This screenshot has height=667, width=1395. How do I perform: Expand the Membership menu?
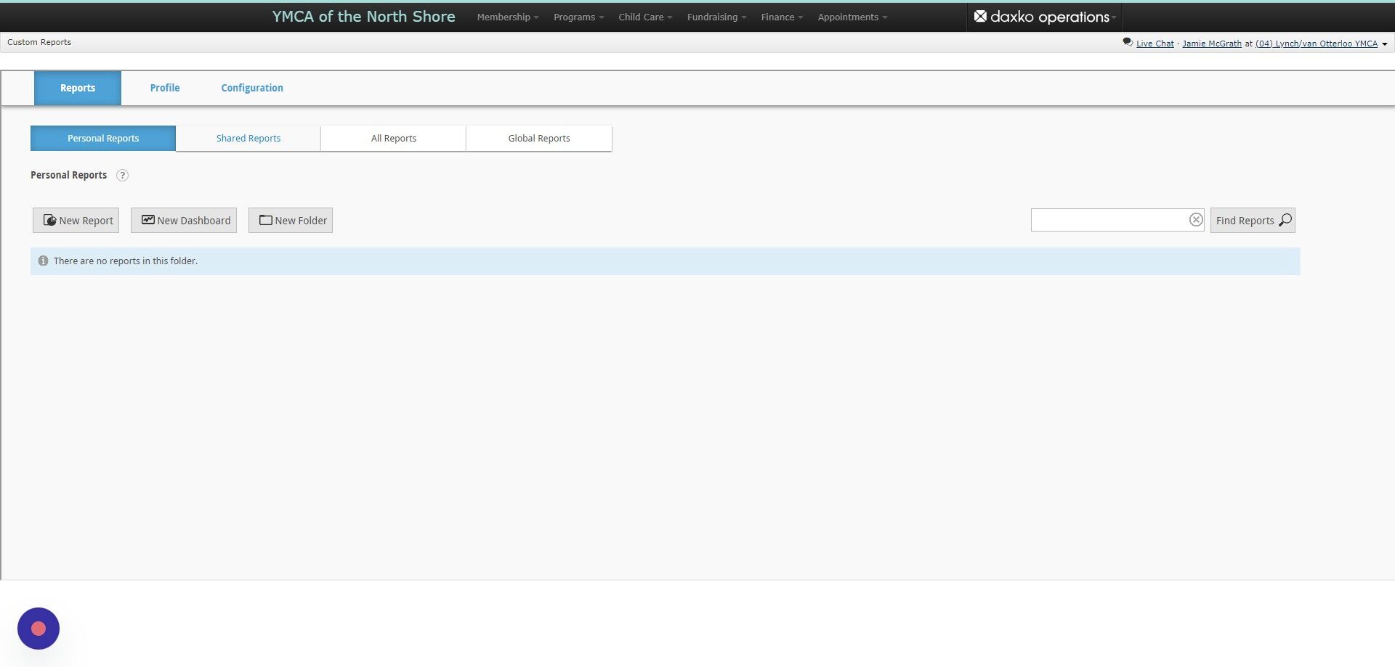[508, 17]
